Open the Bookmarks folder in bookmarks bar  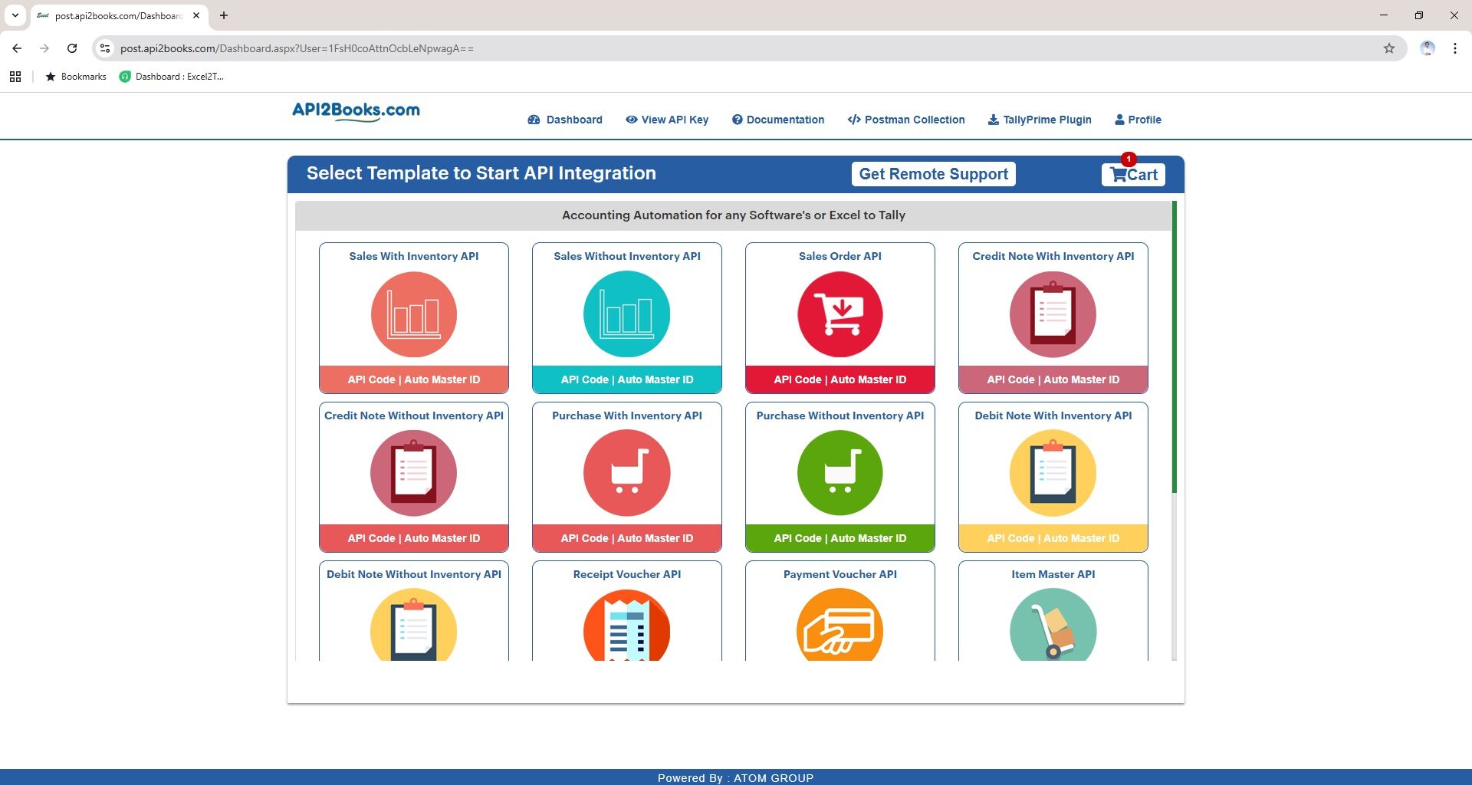76,77
